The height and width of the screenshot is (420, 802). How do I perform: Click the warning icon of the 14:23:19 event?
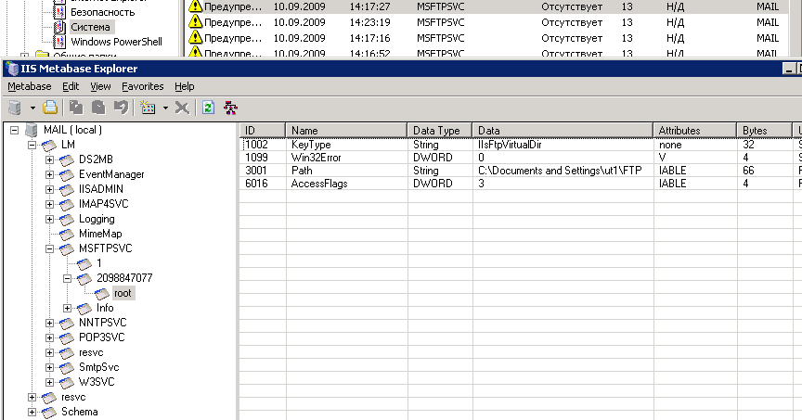point(195,22)
